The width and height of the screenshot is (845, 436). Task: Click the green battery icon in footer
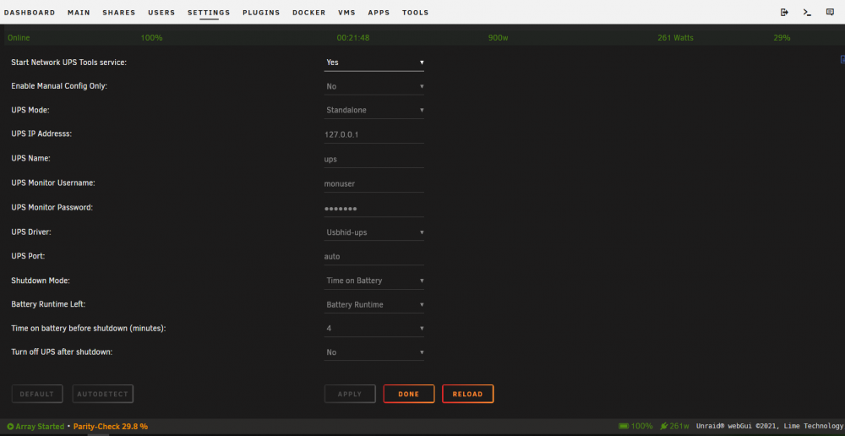624,427
